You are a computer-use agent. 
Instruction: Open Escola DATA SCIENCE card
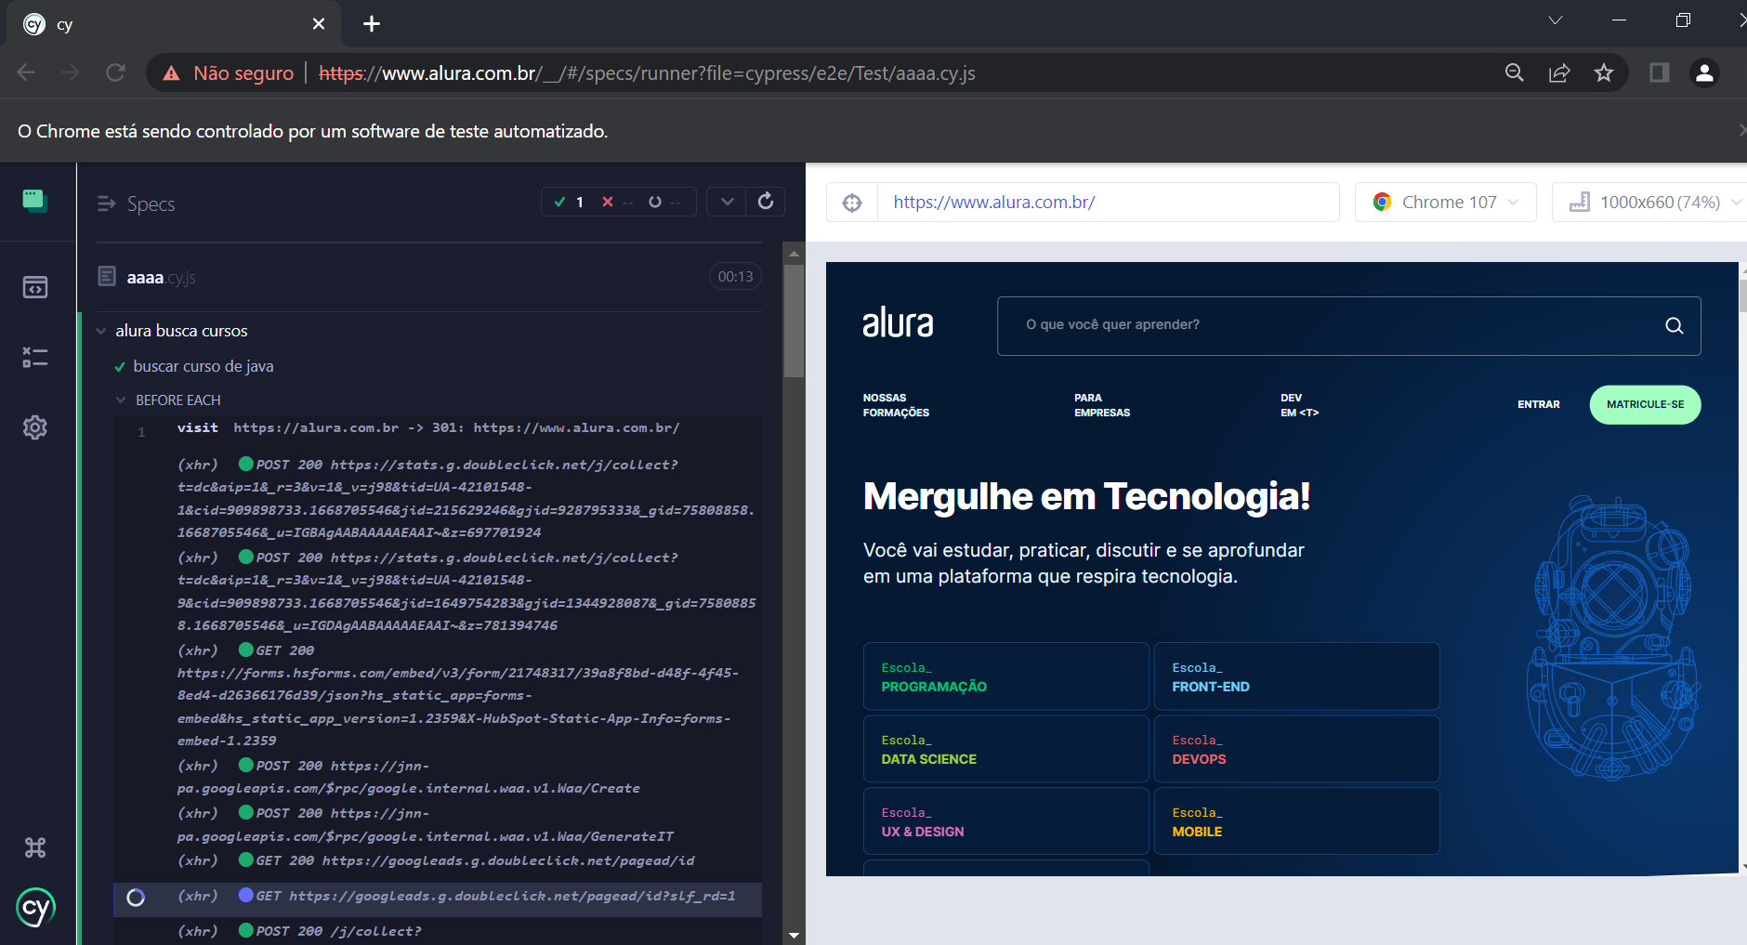point(1006,749)
